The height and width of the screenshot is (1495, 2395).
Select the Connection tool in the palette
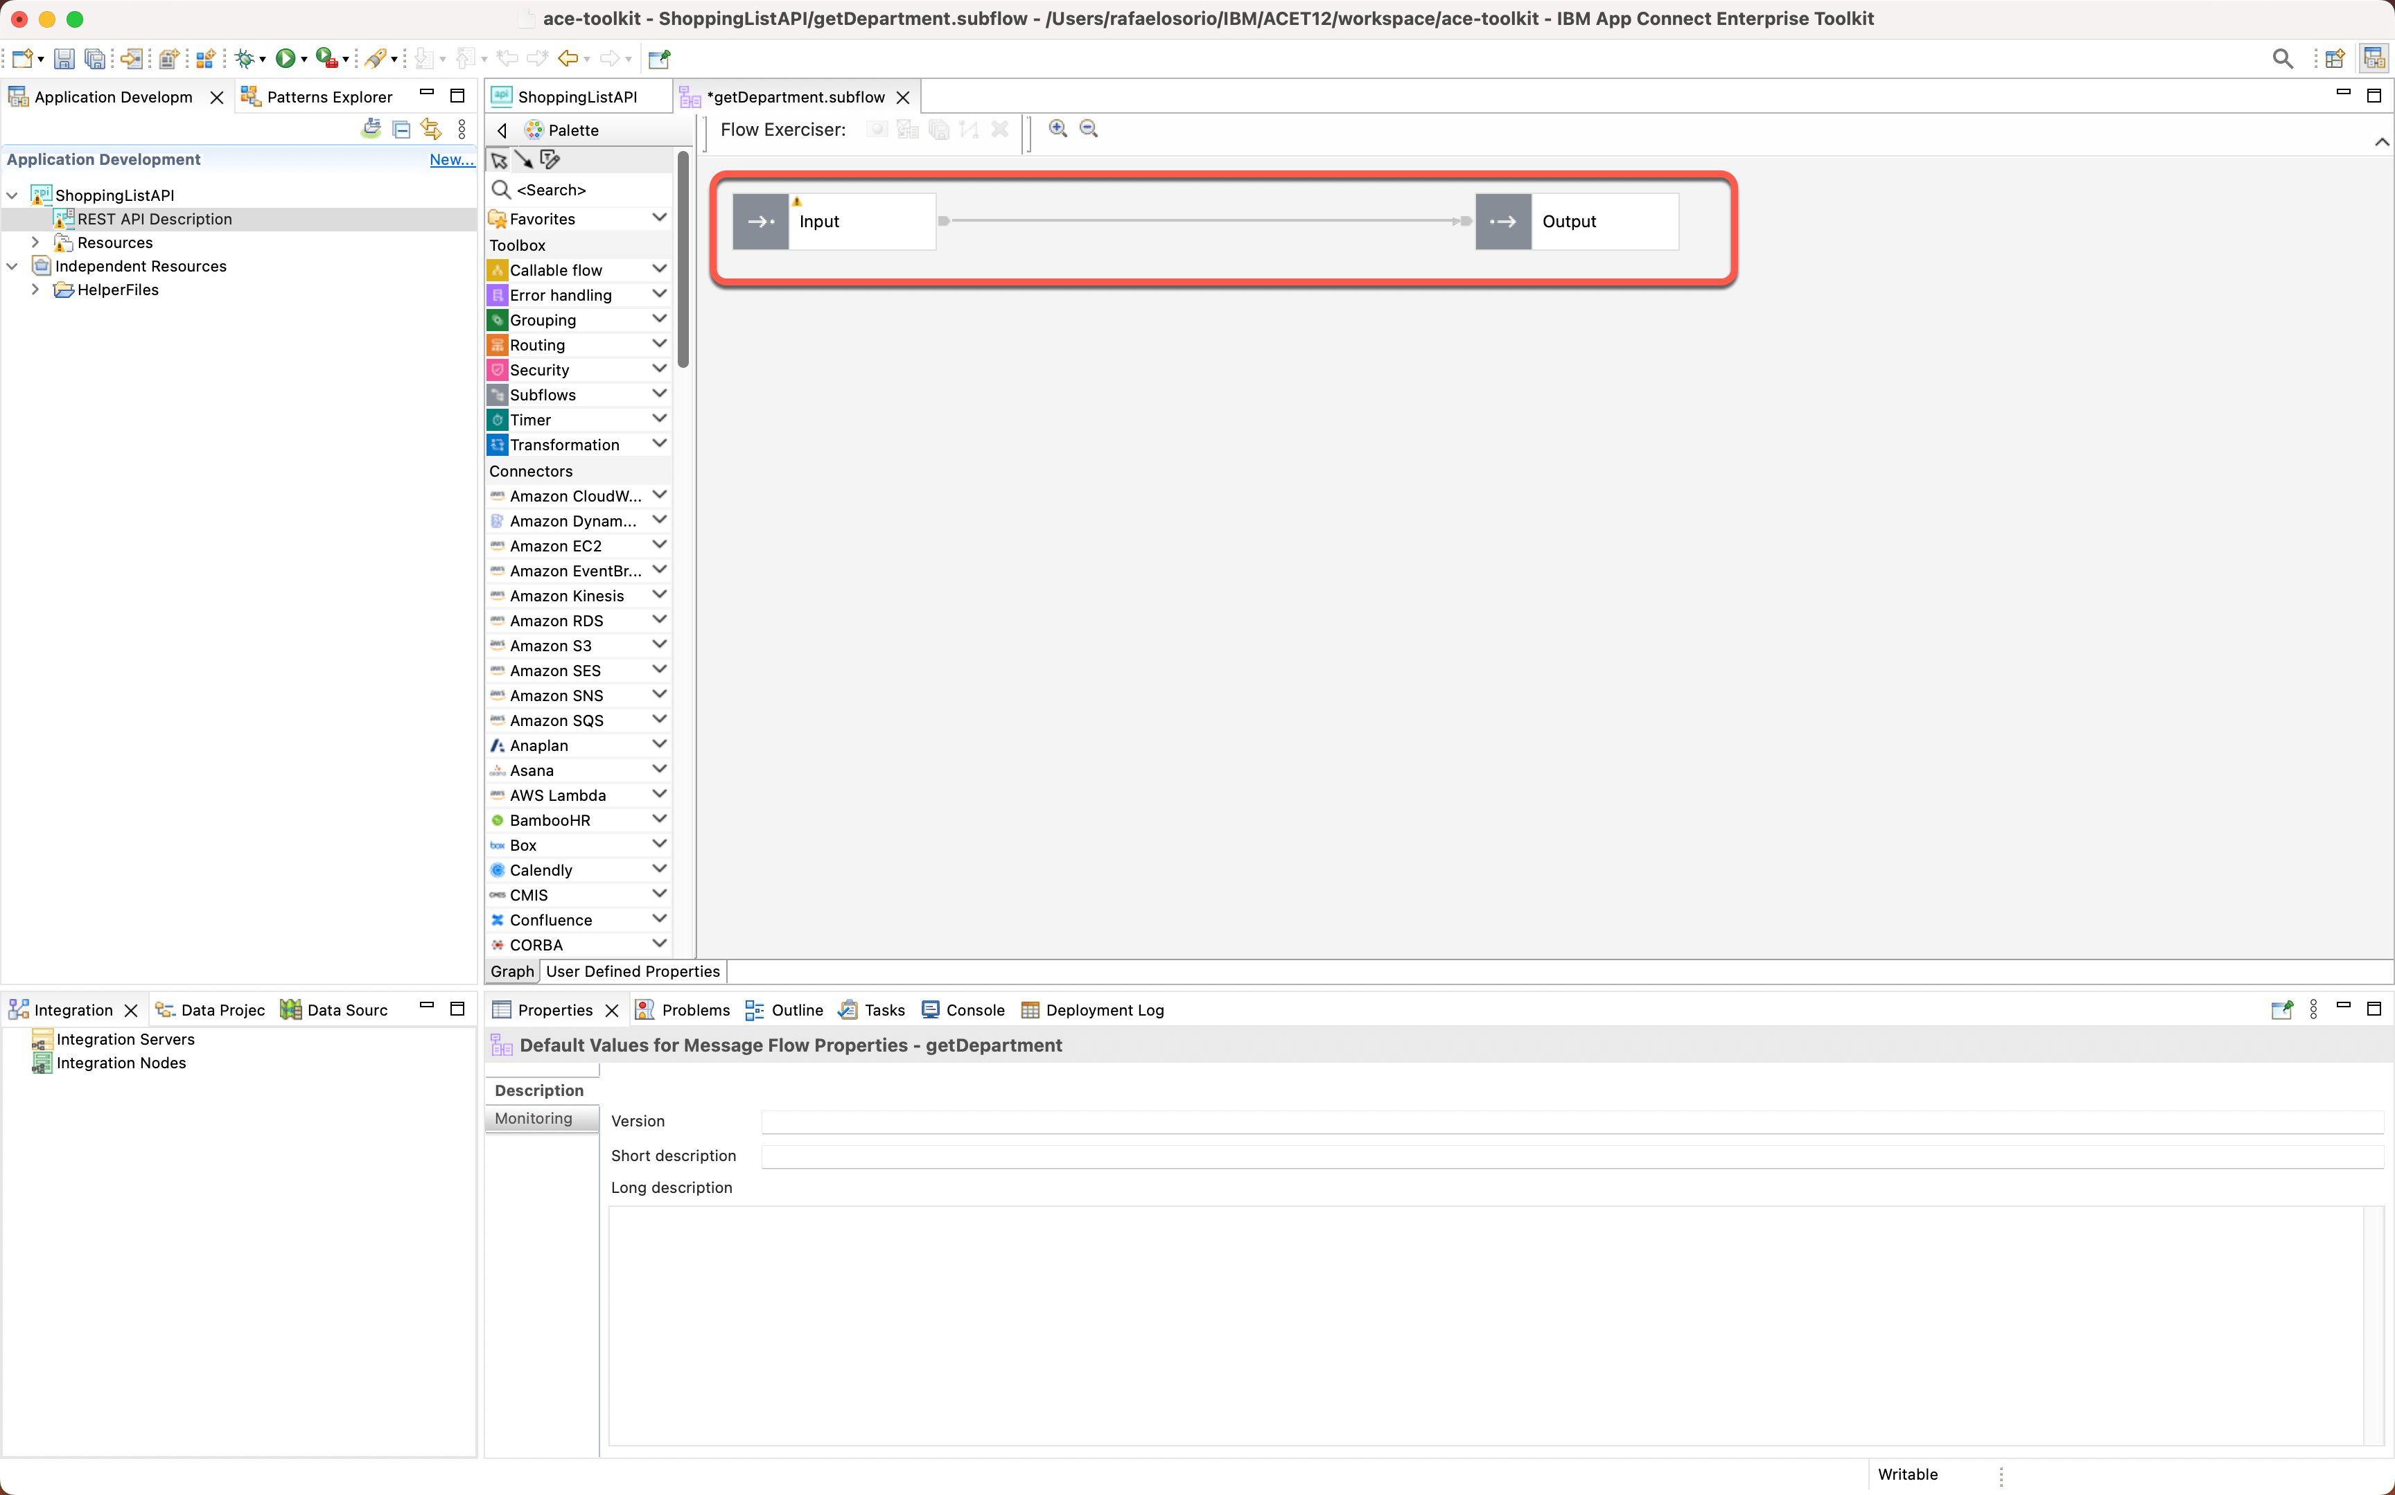[524, 159]
